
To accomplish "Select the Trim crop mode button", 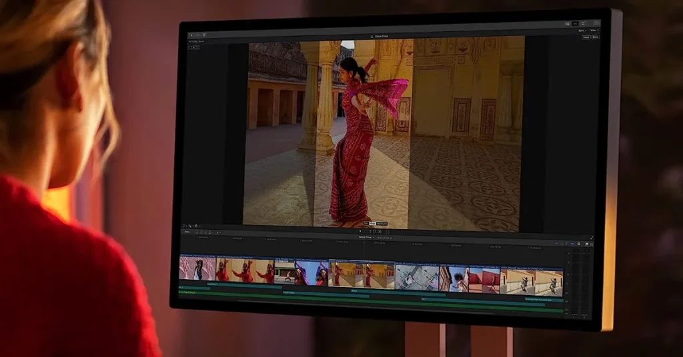I will pos(366,224).
